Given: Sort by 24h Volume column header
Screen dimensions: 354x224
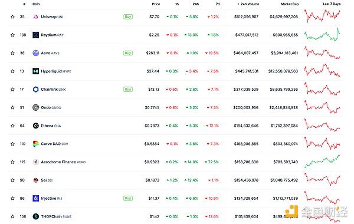Looking at the screenshot, I should click(248, 4).
